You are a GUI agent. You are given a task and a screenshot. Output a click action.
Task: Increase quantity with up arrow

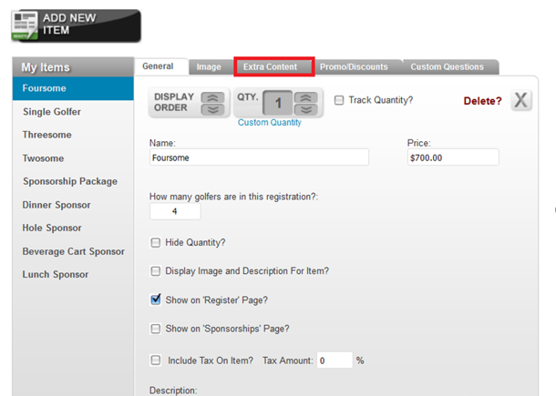point(305,97)
